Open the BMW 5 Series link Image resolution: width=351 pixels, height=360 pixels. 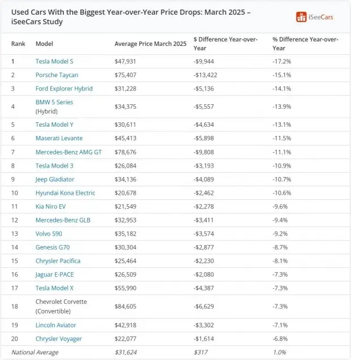pos(54,102)
